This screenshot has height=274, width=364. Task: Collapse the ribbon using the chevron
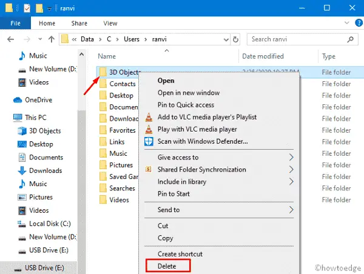coord(343,24)
